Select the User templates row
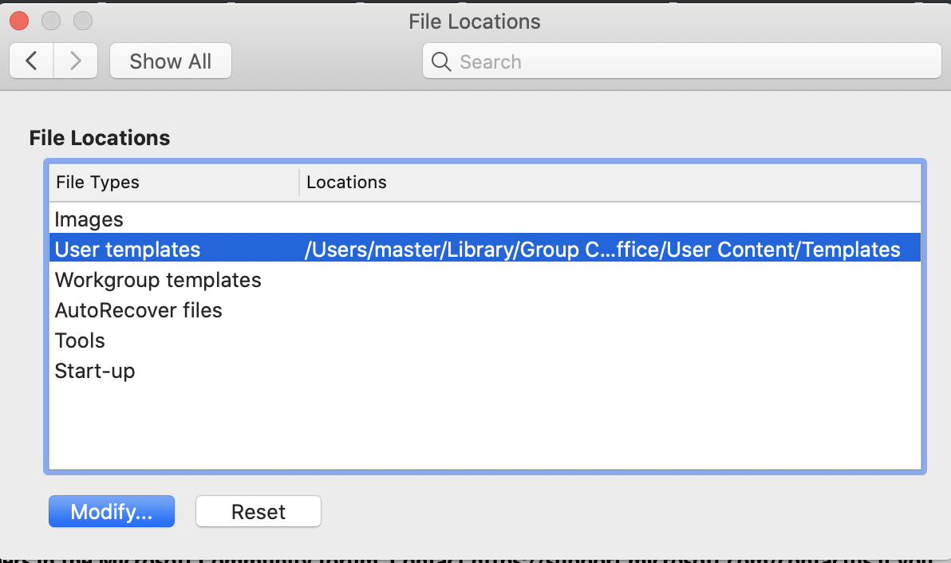Image resolution: width=951 pixels, height=563 pixels. click(x=484, y=249)
